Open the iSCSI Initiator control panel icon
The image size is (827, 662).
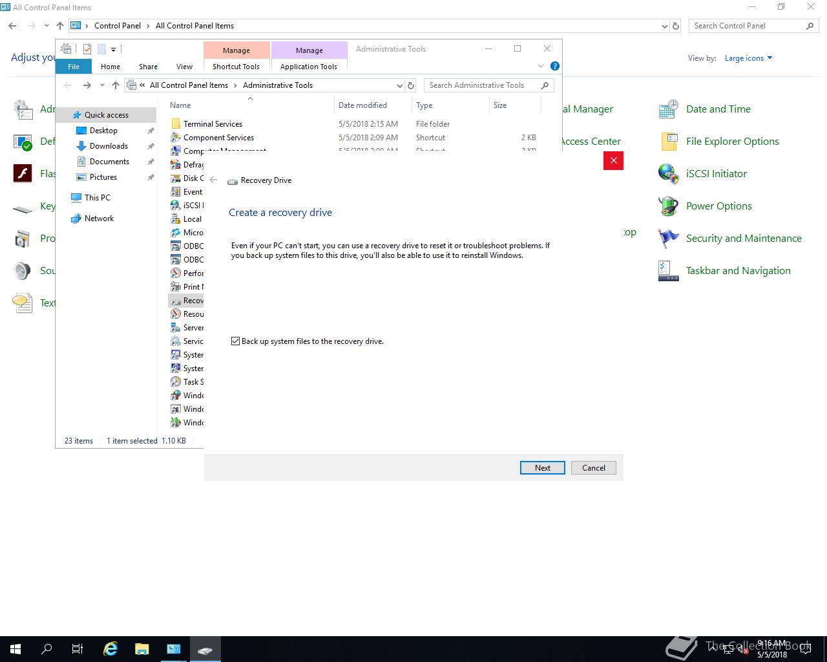(668, 174)
